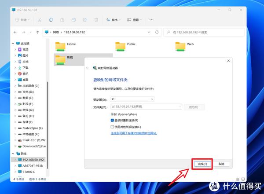Select 桌面 in the navigation pane
Viewport: 264px width, 194px height.
click(x=26, y=80)
